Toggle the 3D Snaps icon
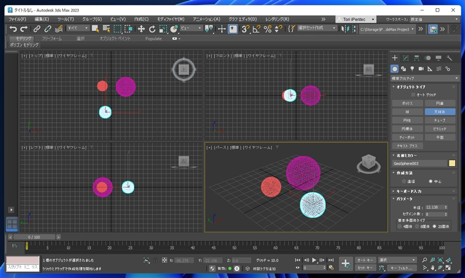 245,28
